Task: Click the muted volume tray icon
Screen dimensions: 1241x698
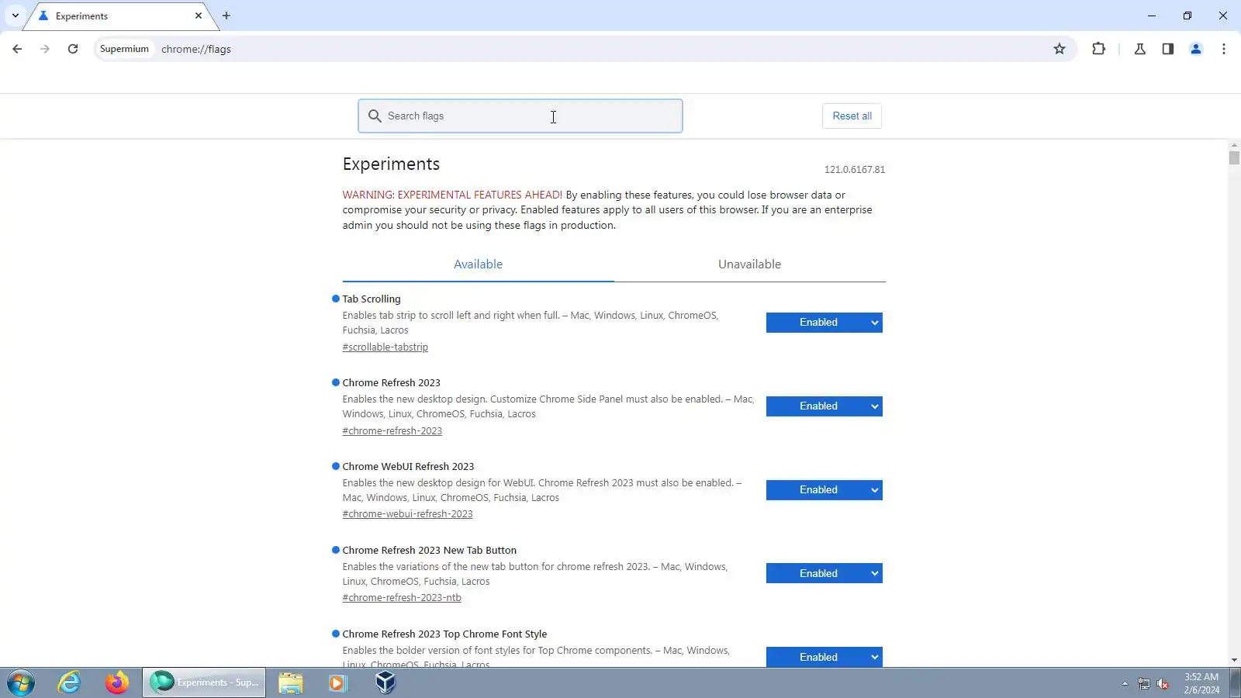Action: [1163, 683]
